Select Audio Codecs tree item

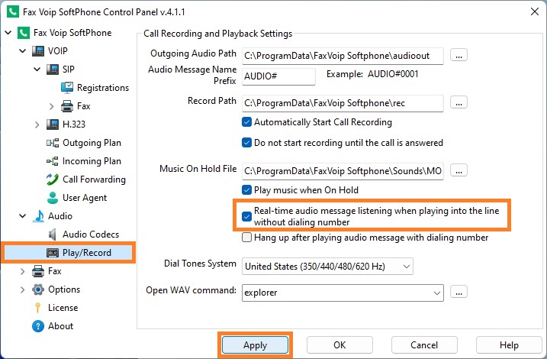click(x=91, y=234)
